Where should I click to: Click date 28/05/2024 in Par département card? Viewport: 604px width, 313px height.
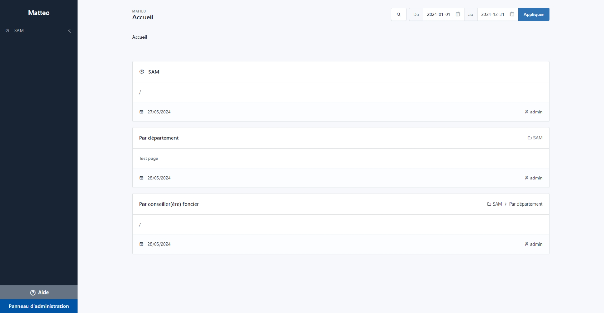point(159,178)
